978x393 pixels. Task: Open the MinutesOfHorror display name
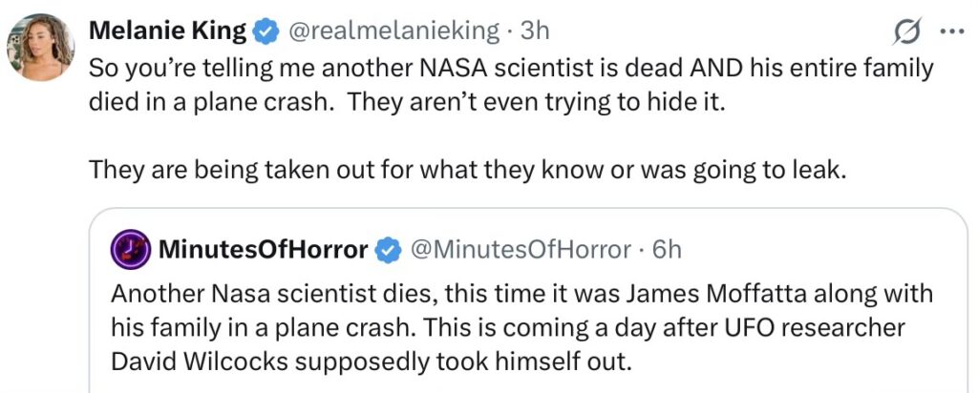(263, 250)
